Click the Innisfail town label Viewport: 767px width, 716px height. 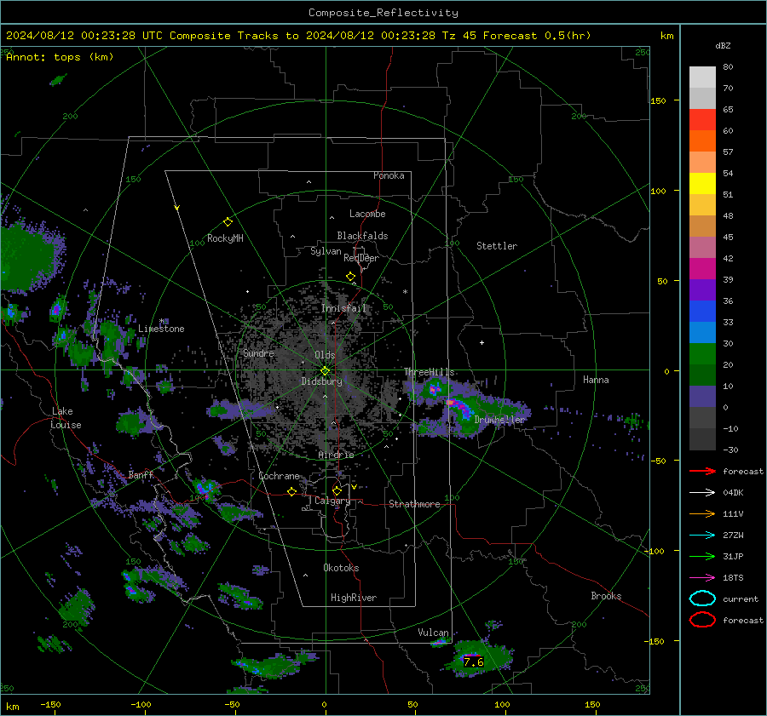click(x=343, y=308)
